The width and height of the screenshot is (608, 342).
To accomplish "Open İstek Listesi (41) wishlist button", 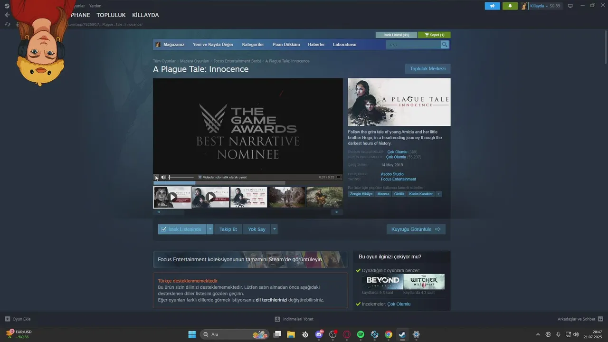I will pos(396,35).
